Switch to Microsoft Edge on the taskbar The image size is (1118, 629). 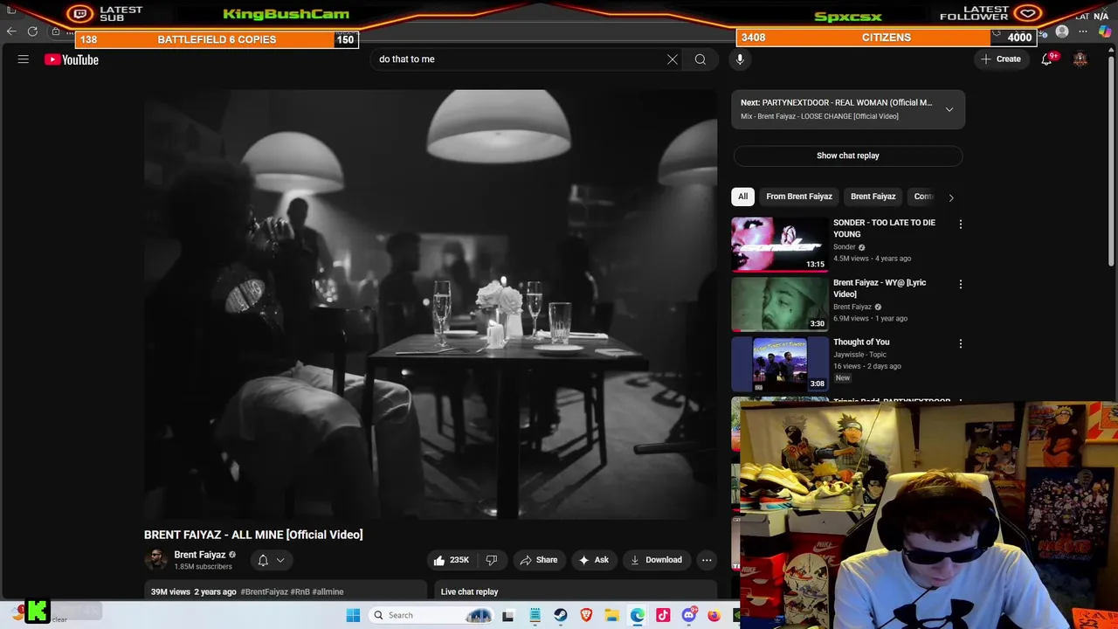(x=638, y=615)
